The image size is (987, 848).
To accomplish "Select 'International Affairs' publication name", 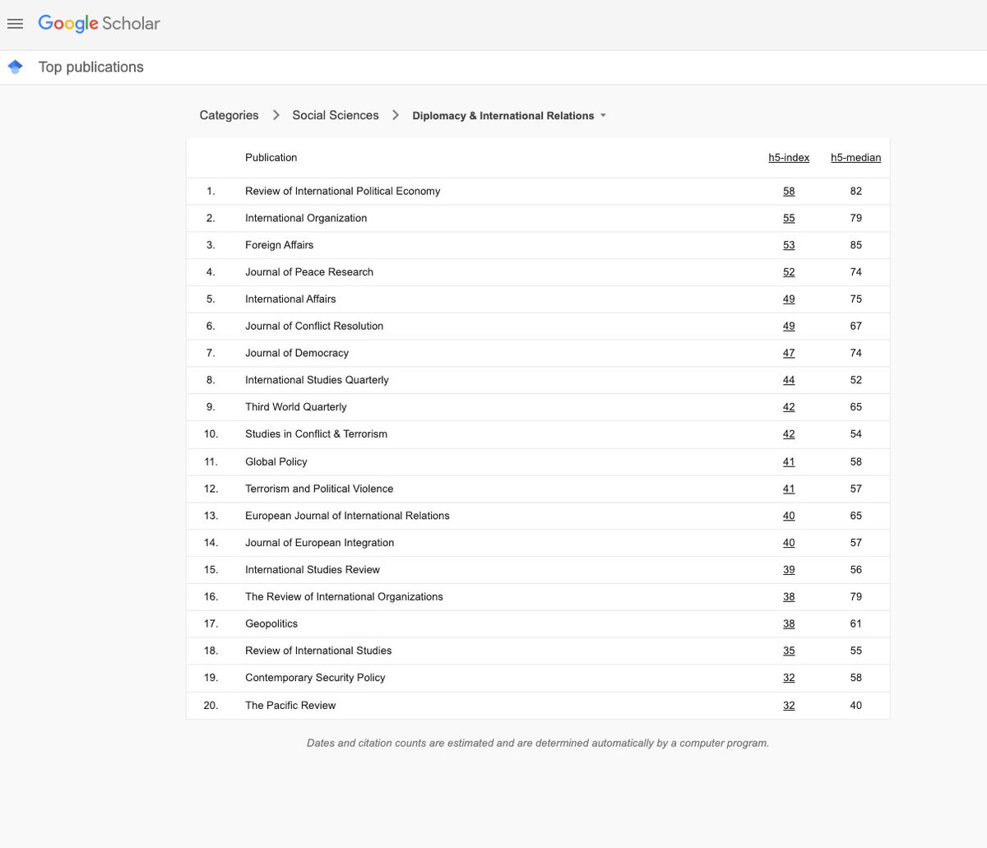I will (x=290, y=299).
